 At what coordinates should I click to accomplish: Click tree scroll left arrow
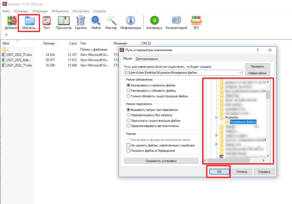pyautogui.click(x=205, y=160)
